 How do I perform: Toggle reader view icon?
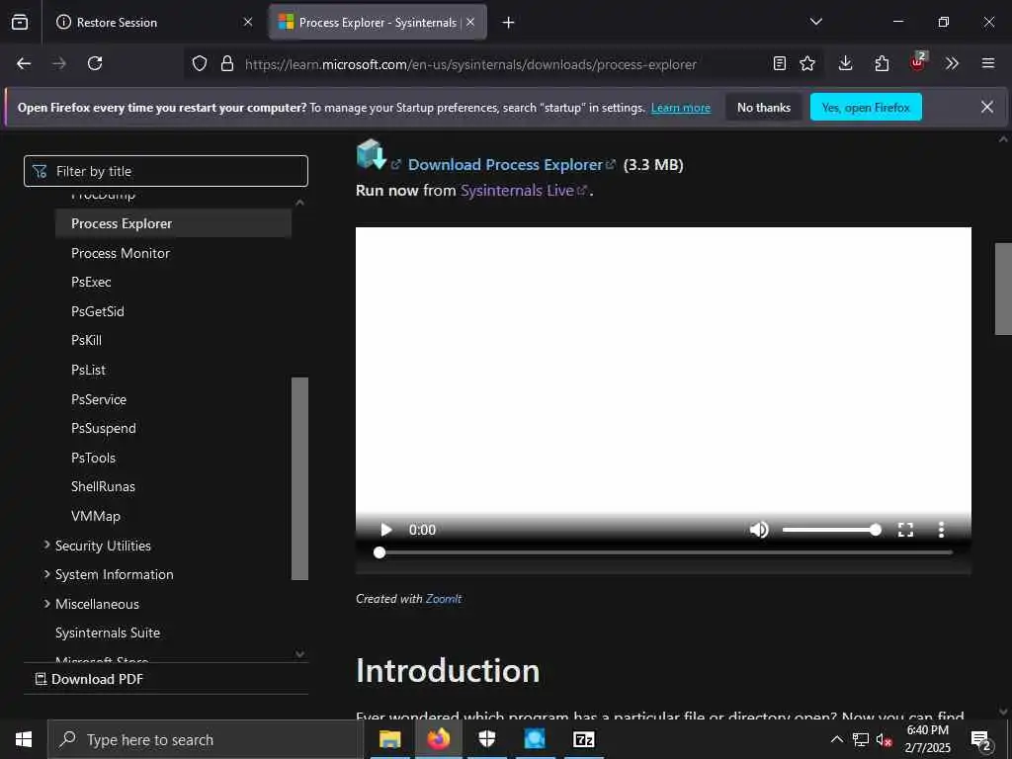tap(780, 63)
